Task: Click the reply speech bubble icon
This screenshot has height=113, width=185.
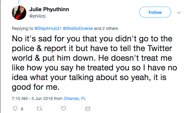Action: [15, 108]
